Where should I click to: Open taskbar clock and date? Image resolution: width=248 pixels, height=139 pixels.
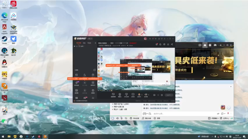click(x=237, y=137)
